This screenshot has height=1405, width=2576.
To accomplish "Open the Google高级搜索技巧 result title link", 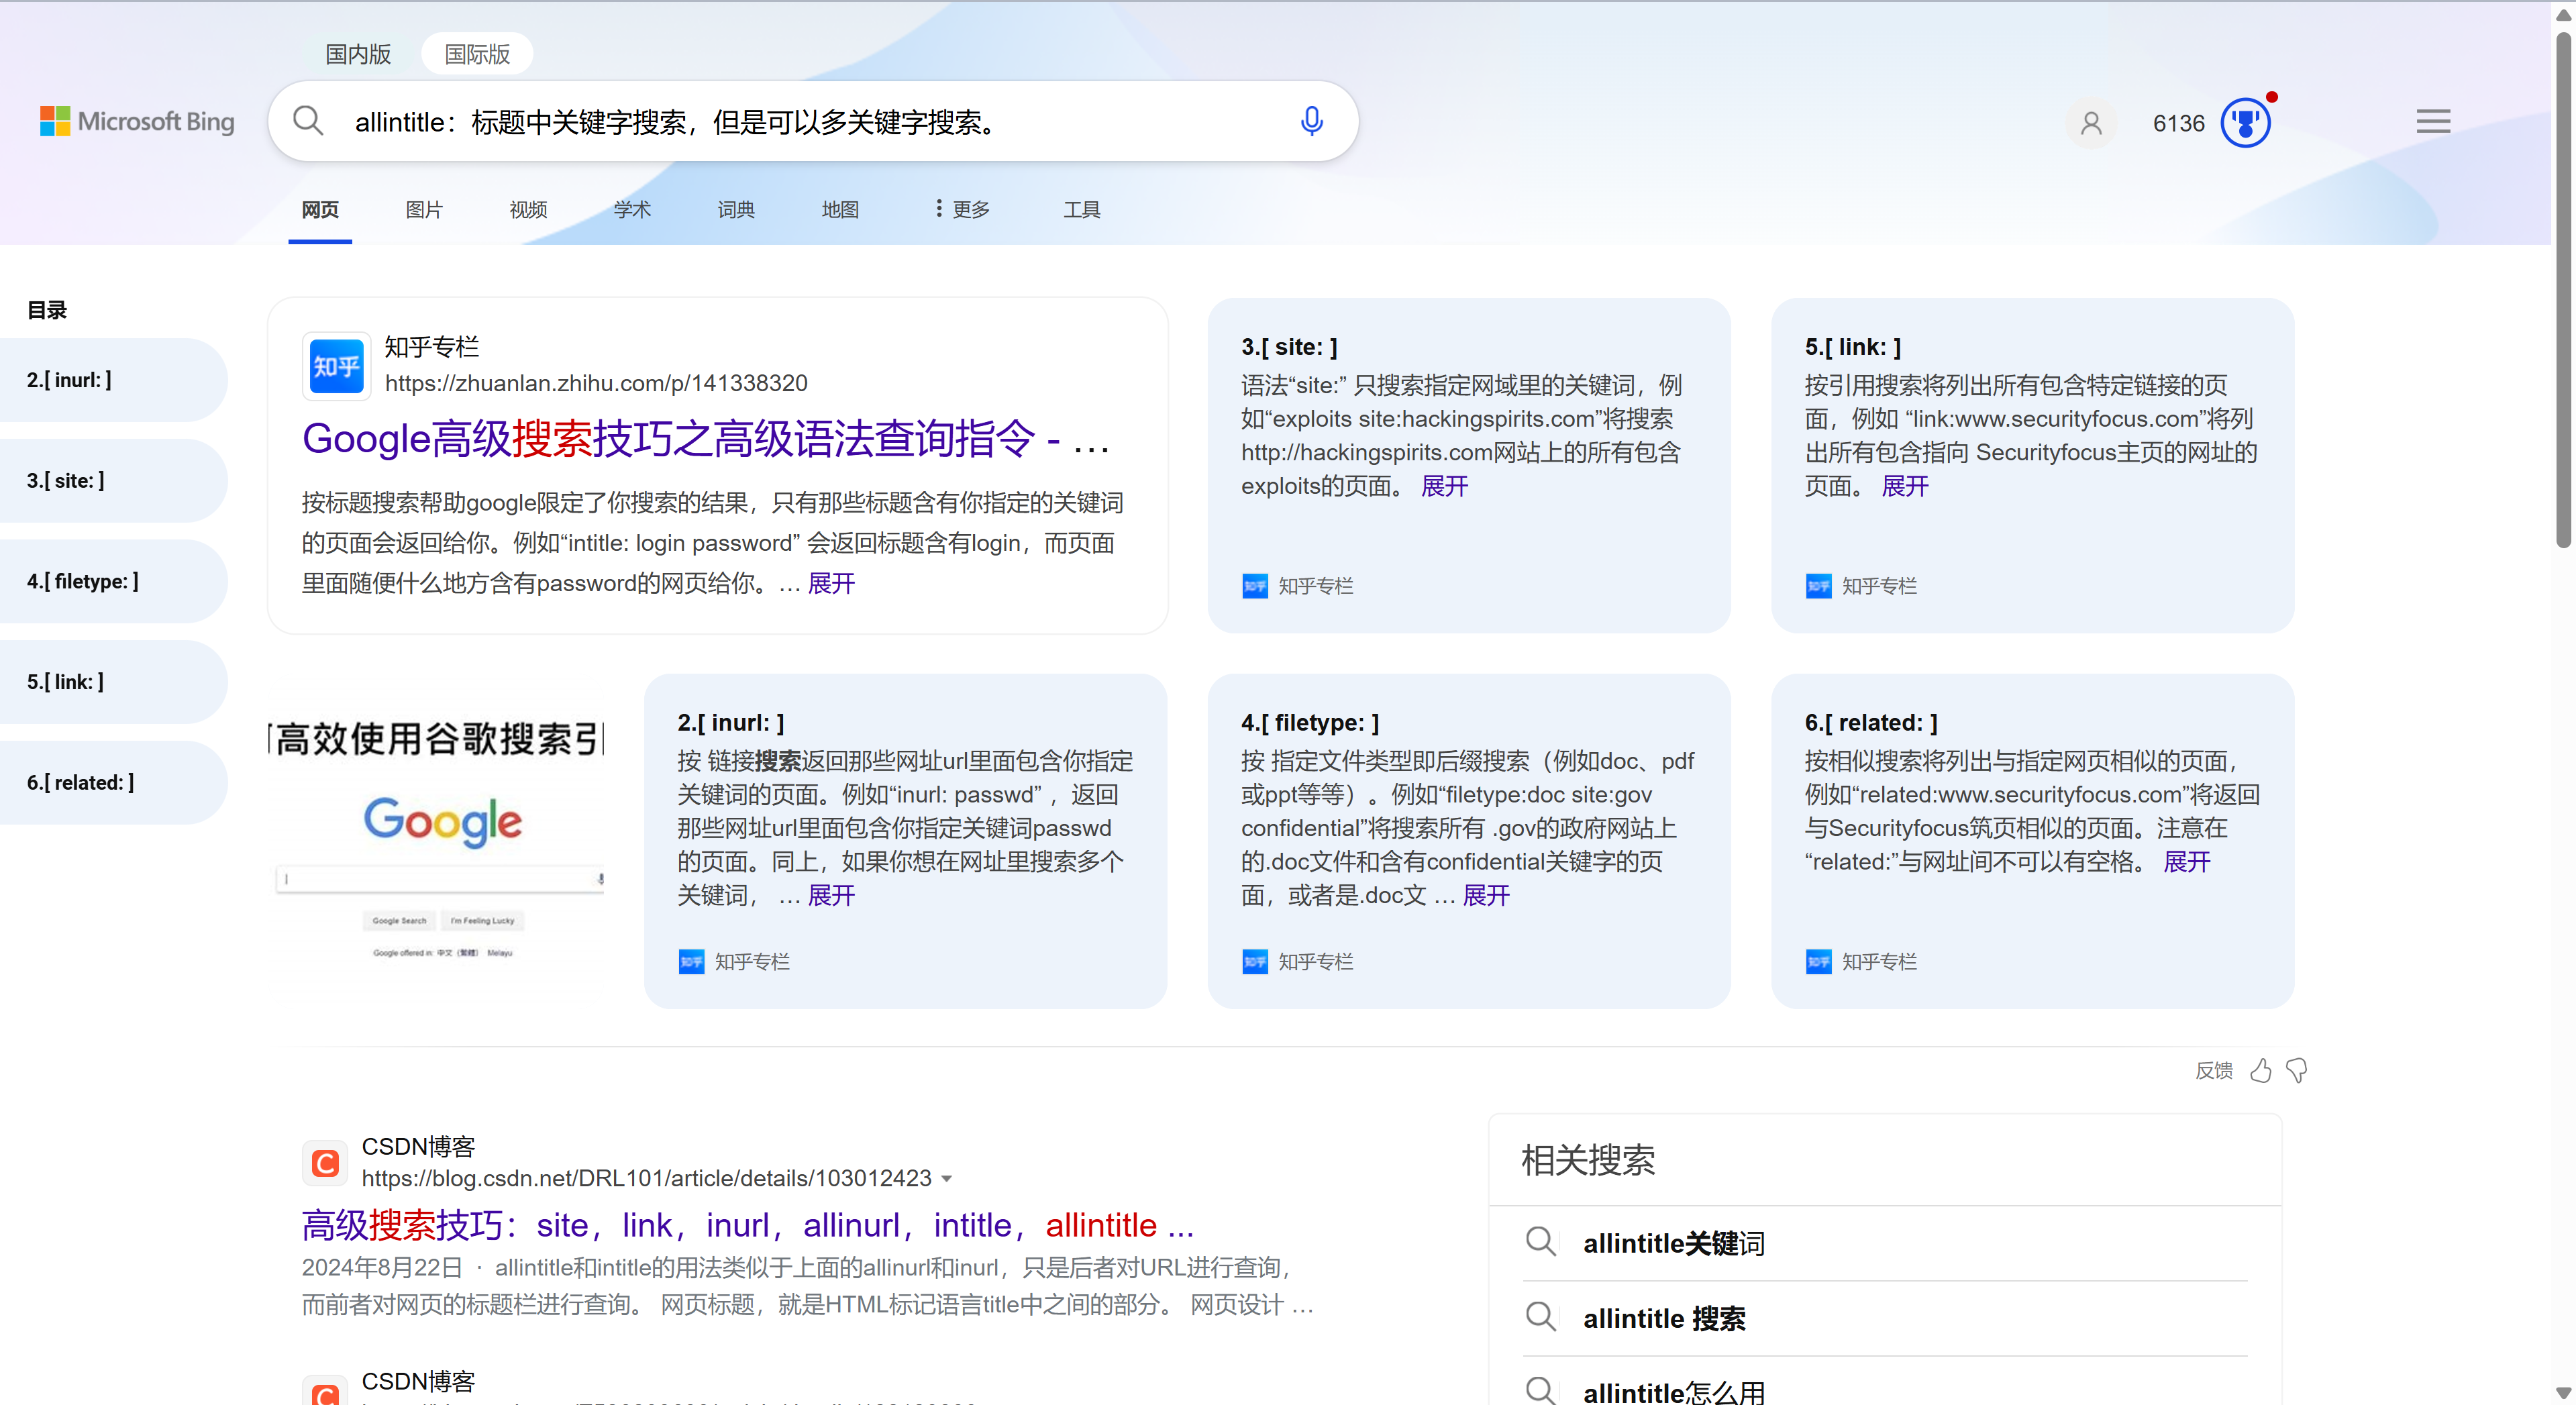I will 705,438.
